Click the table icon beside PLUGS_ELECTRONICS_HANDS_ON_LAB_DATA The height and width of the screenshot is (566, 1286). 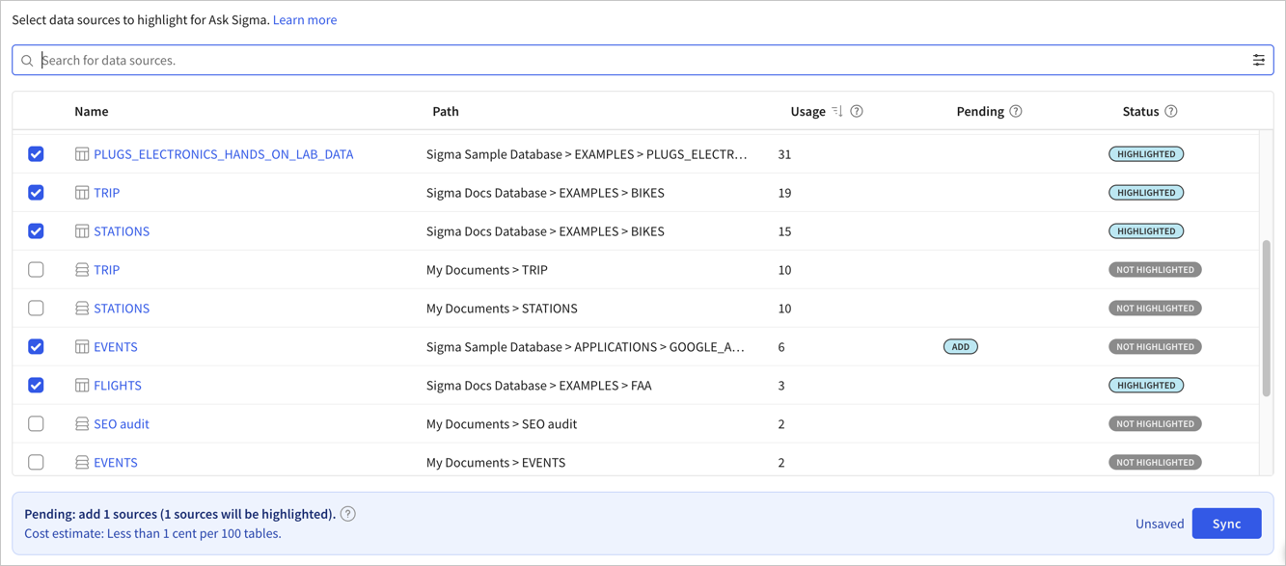coord(81,153)
